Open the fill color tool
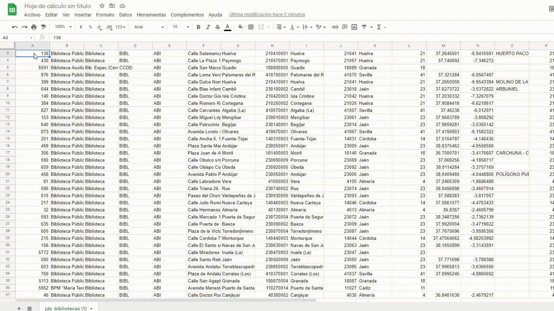 (x=240, y=27)
